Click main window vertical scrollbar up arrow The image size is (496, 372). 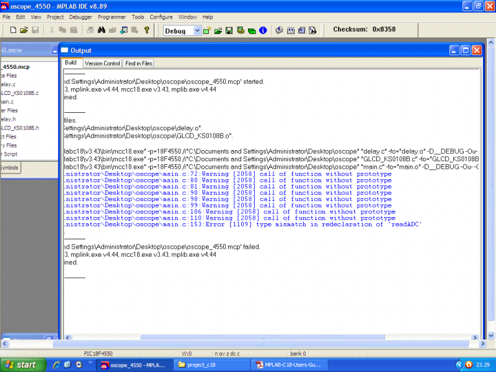point(491,42)
